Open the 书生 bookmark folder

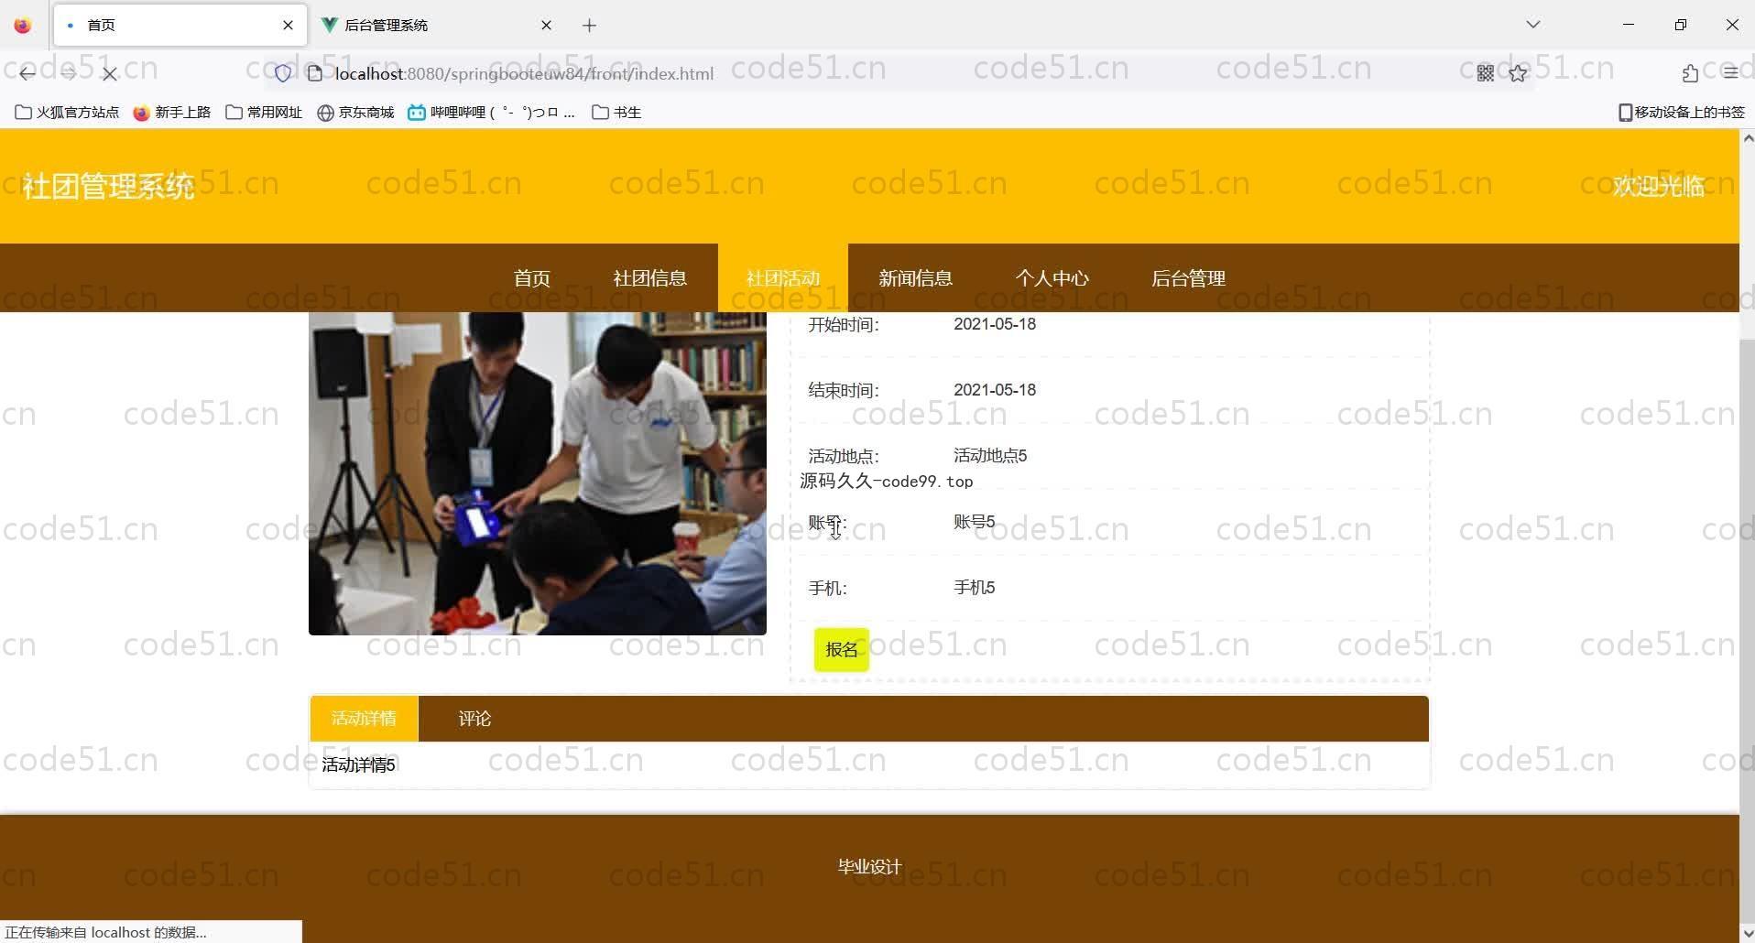click(x=616, y=112)
